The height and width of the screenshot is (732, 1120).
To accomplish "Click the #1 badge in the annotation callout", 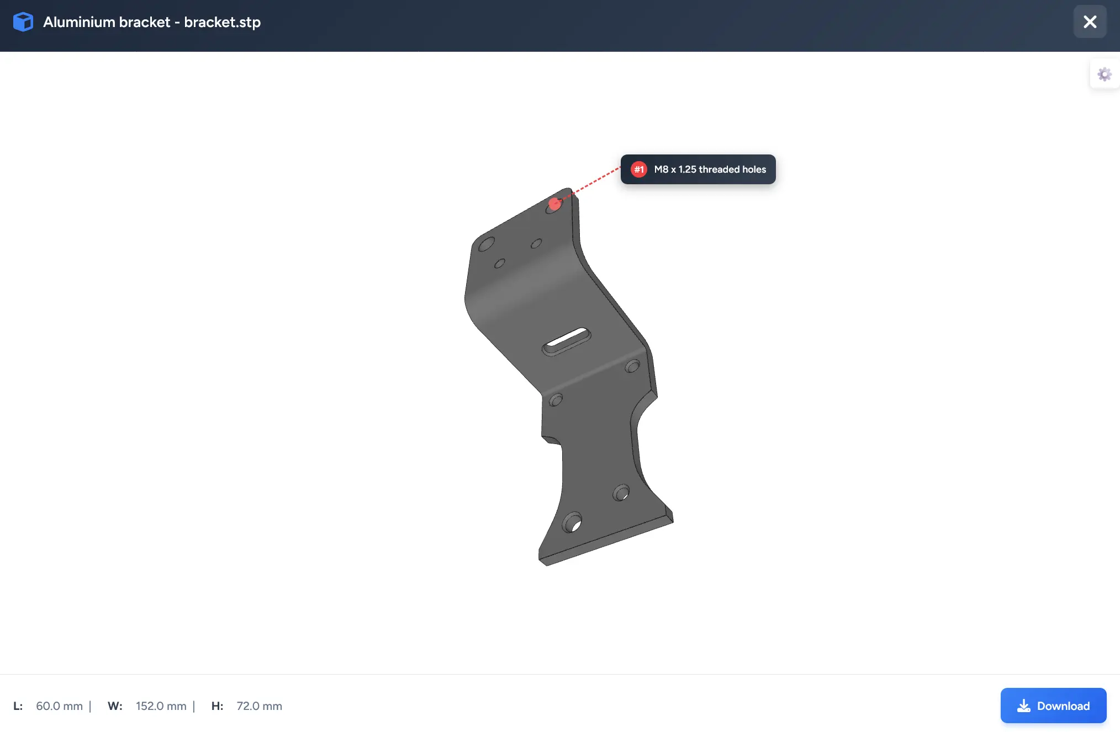I will coord(638,169).
